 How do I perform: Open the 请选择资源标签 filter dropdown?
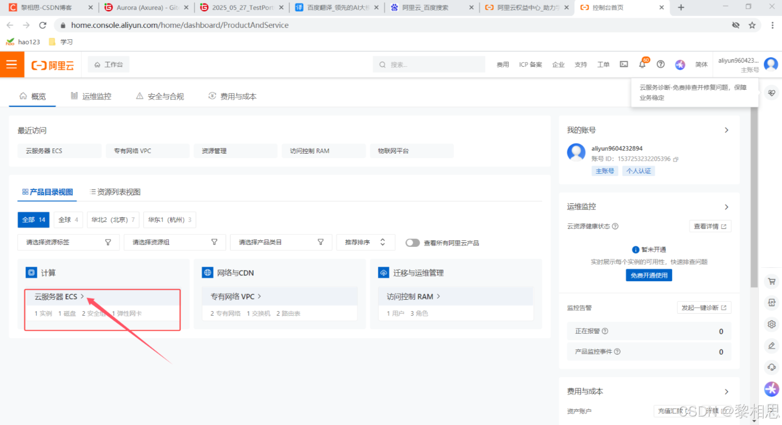(68, 242)
